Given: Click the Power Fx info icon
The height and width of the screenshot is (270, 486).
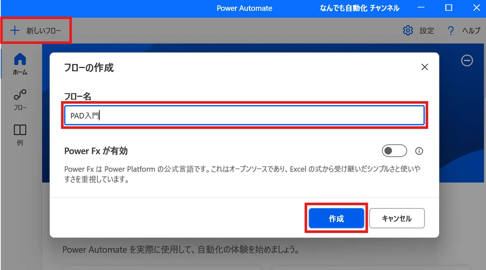Looking at the screenshot, I should 419,151.
